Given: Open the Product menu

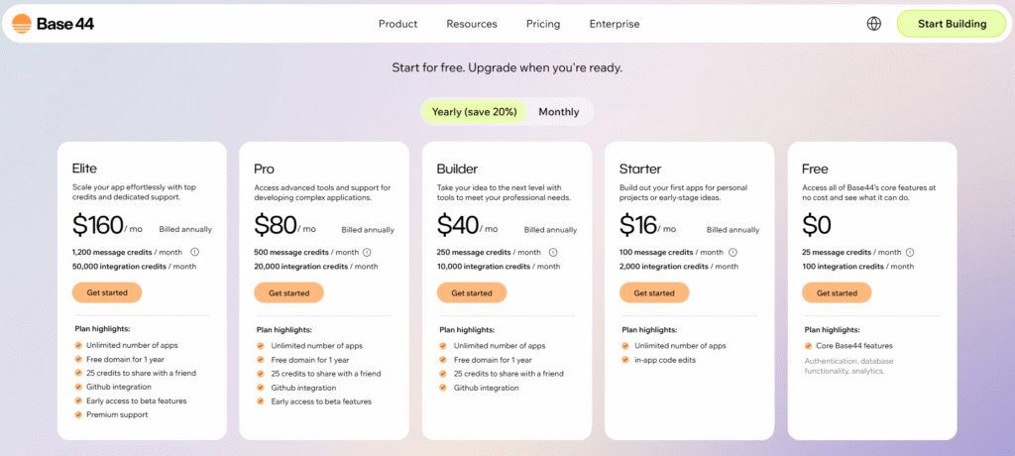Looking at the screenshot, I should (x=397, y=24).
